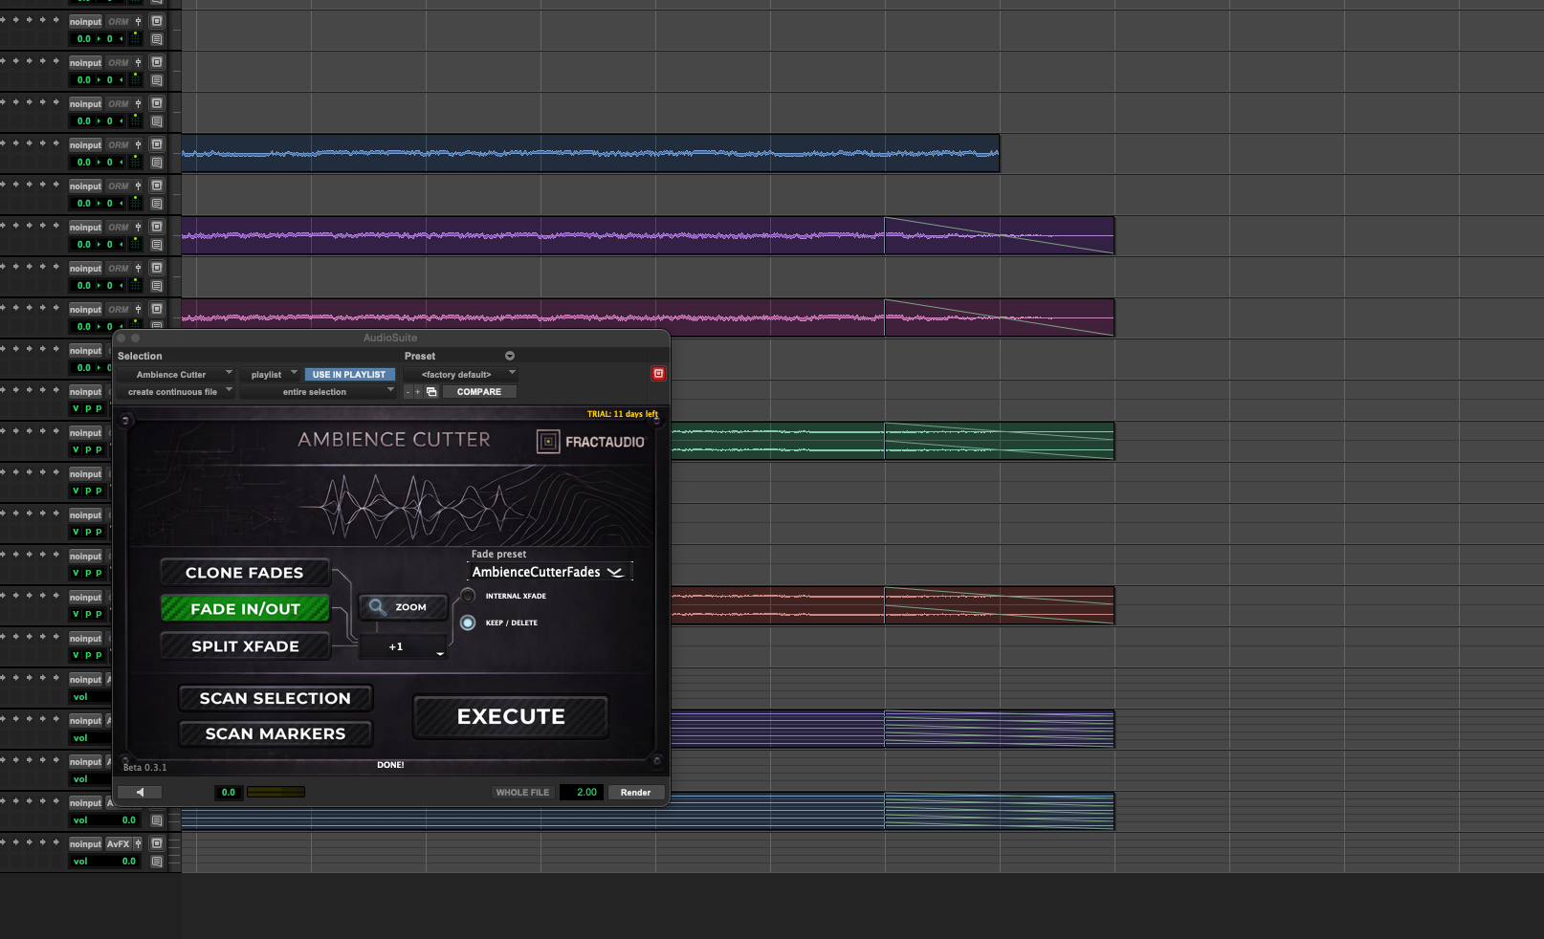Click the TRIAL: 11 days left notice

coord(623,414)
